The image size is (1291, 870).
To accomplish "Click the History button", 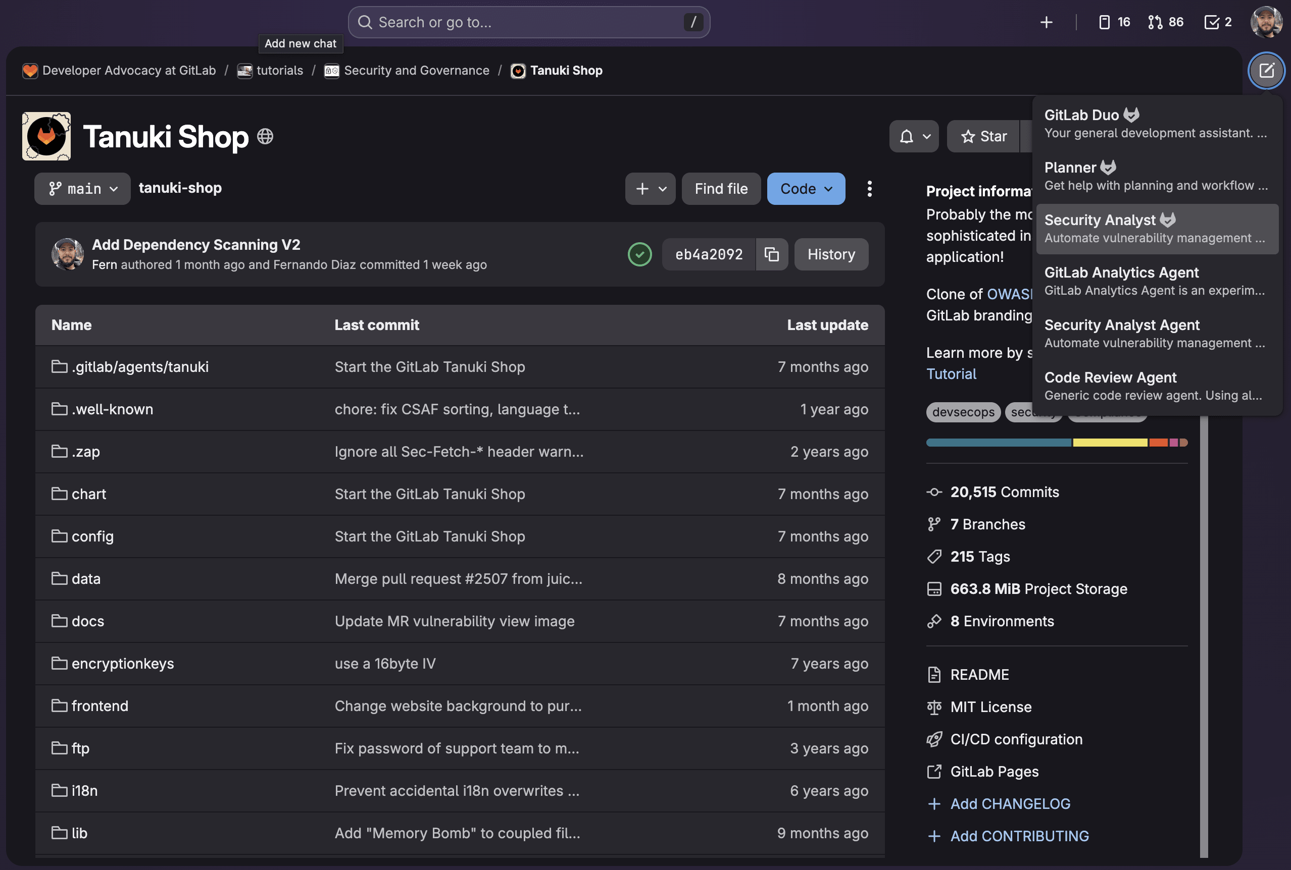I will [x=831, y=254].
